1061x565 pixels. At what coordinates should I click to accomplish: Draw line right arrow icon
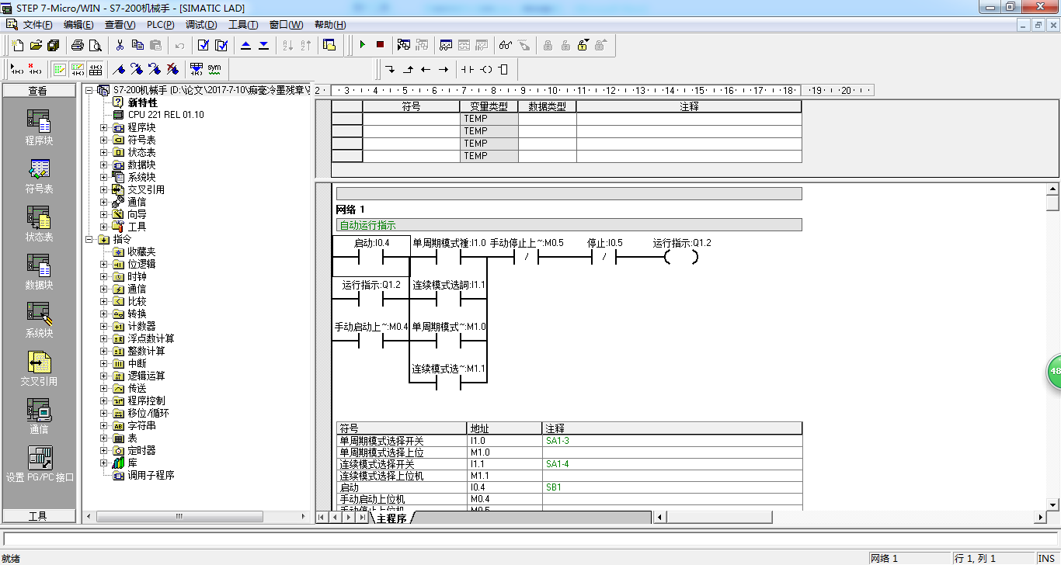click(x=444, y=69)
